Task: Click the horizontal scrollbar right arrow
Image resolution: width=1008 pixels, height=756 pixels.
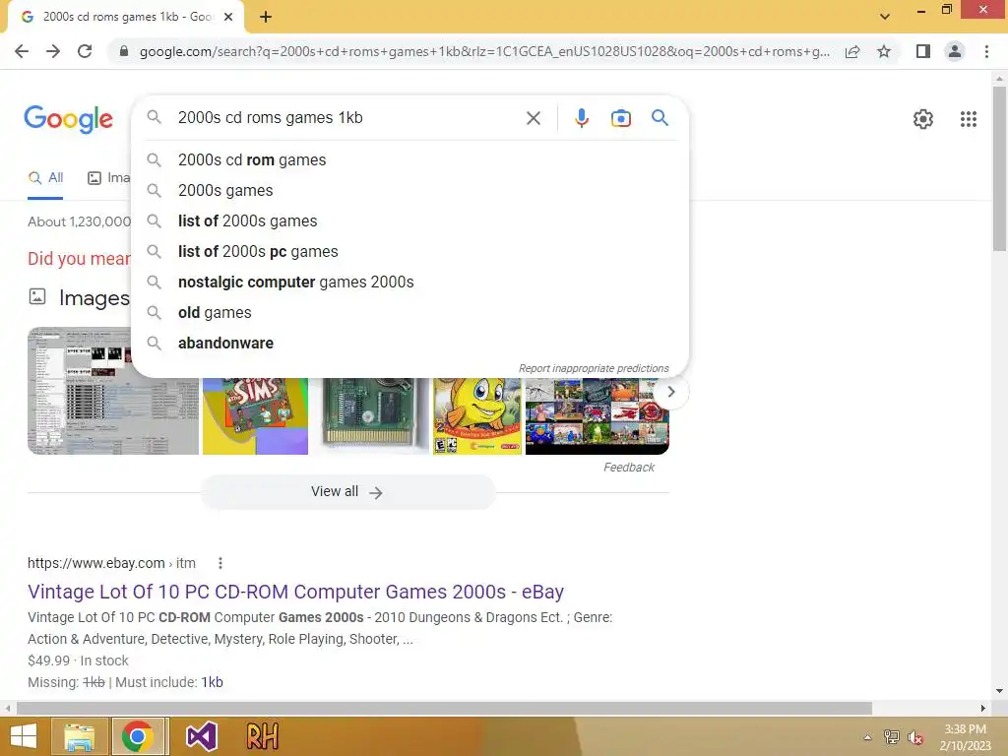Action: [983, 708]
